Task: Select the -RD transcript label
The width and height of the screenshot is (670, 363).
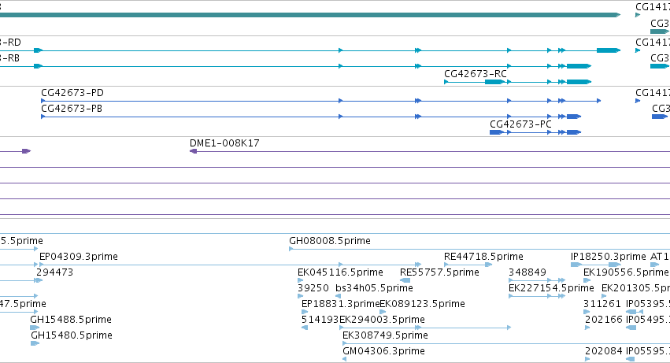Action: [10, 43]
